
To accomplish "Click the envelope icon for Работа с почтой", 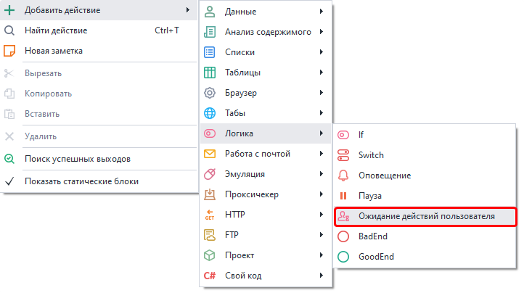I will [210, 154].
